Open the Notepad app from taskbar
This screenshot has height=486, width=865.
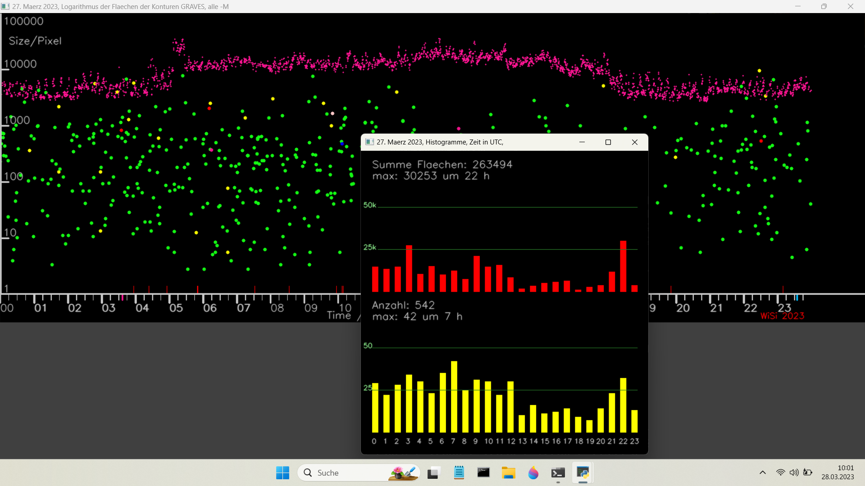point(459,472)
